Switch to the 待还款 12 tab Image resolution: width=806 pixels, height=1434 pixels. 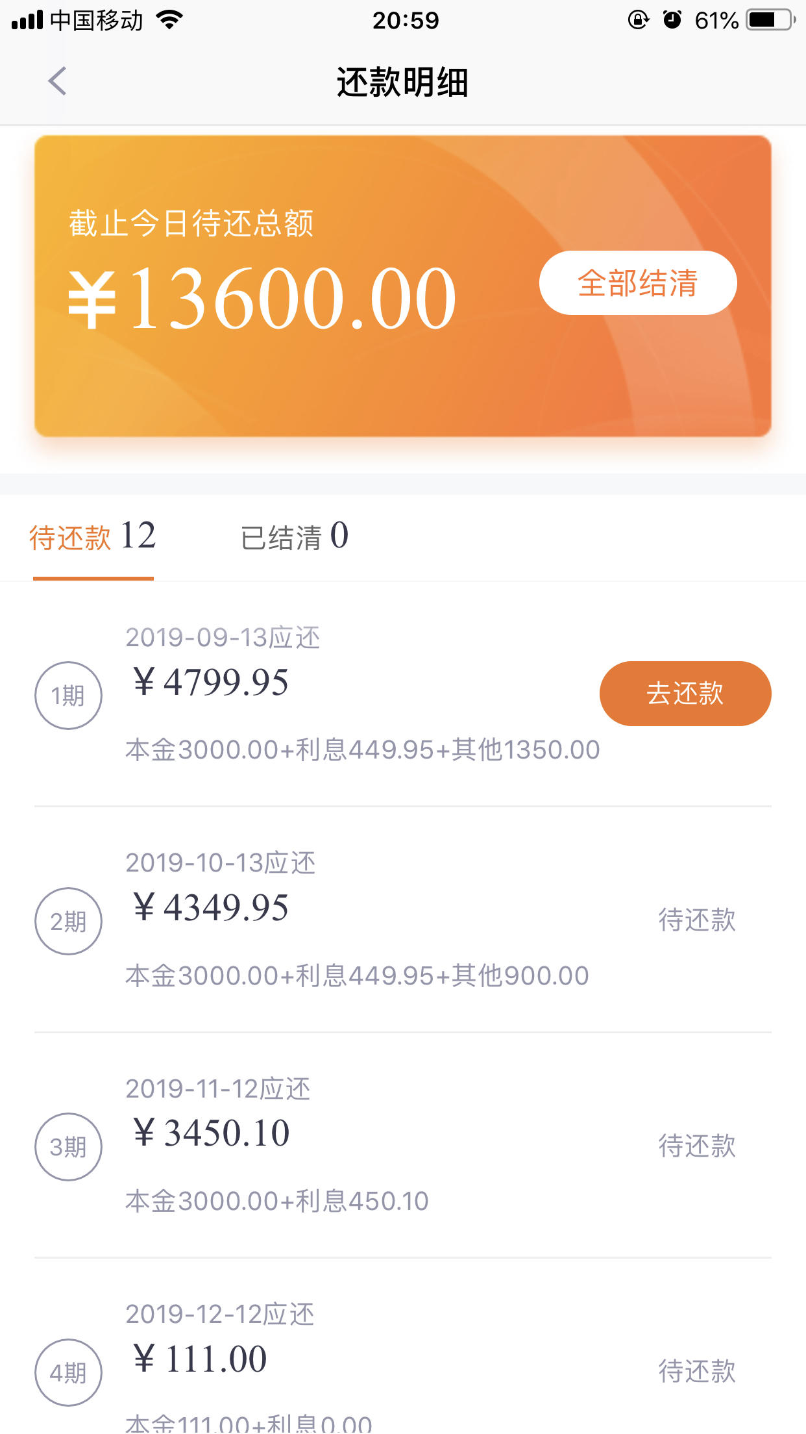(93, 537)
